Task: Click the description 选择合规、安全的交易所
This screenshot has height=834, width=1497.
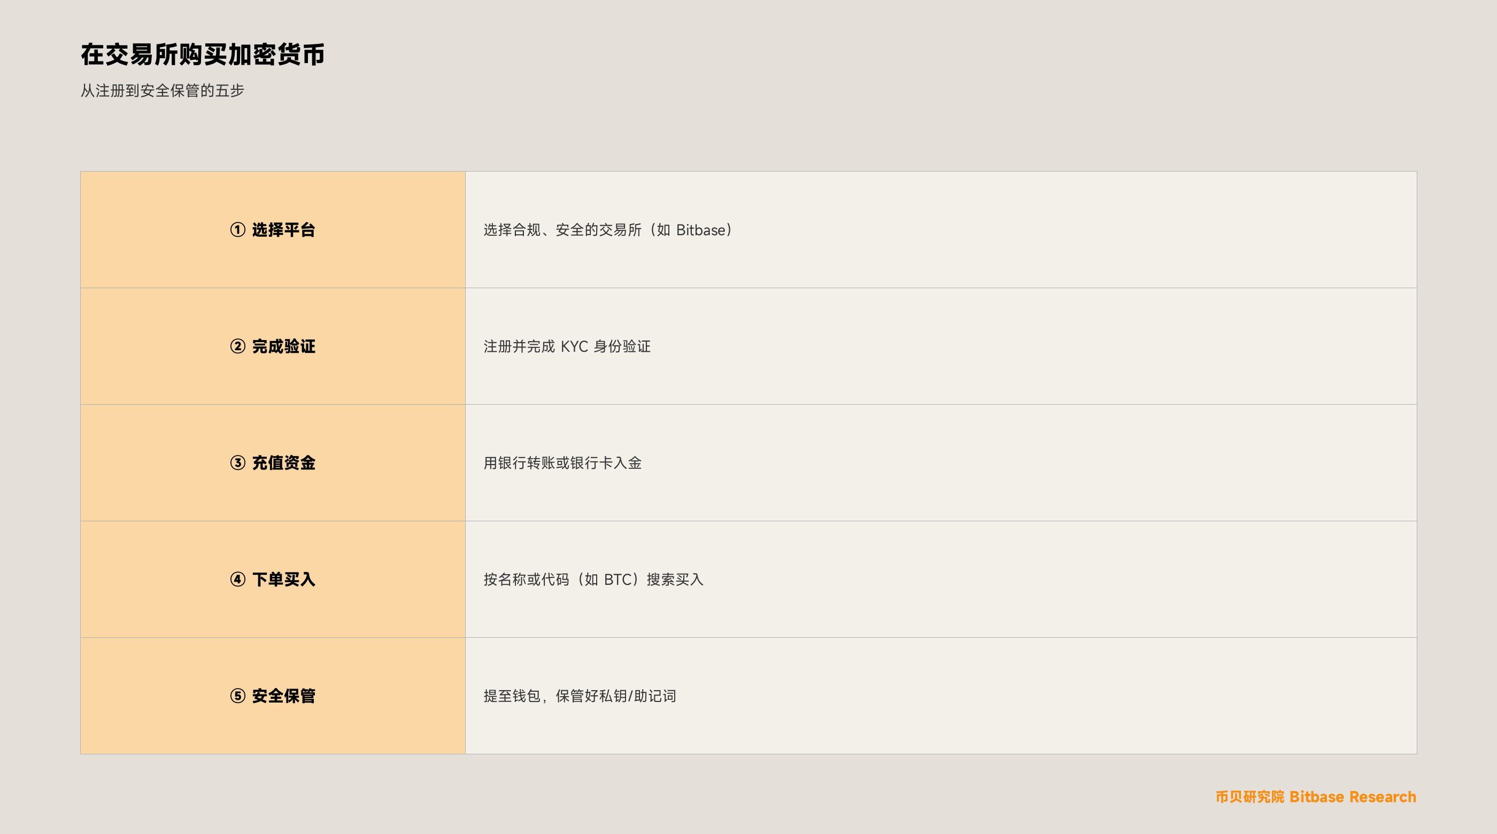Action: (x=562, y=230)
